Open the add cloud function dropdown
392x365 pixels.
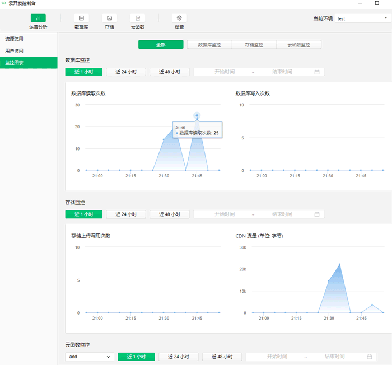90,357
